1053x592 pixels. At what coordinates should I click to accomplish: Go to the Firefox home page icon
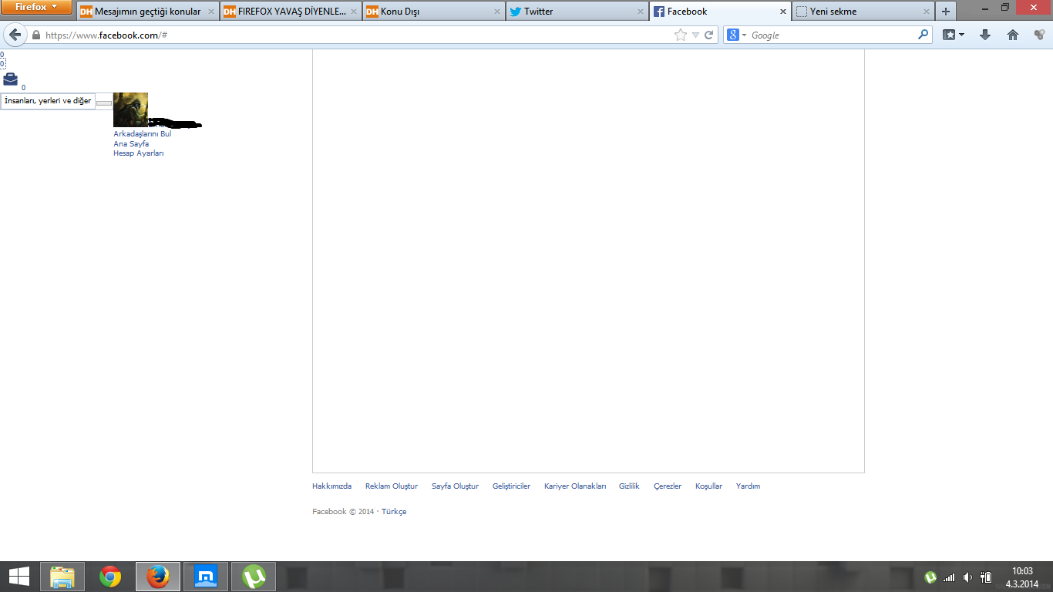1013,35
